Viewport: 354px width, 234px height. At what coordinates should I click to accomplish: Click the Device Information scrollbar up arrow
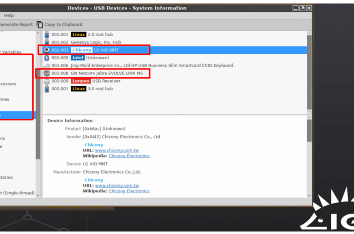point(310,117)
